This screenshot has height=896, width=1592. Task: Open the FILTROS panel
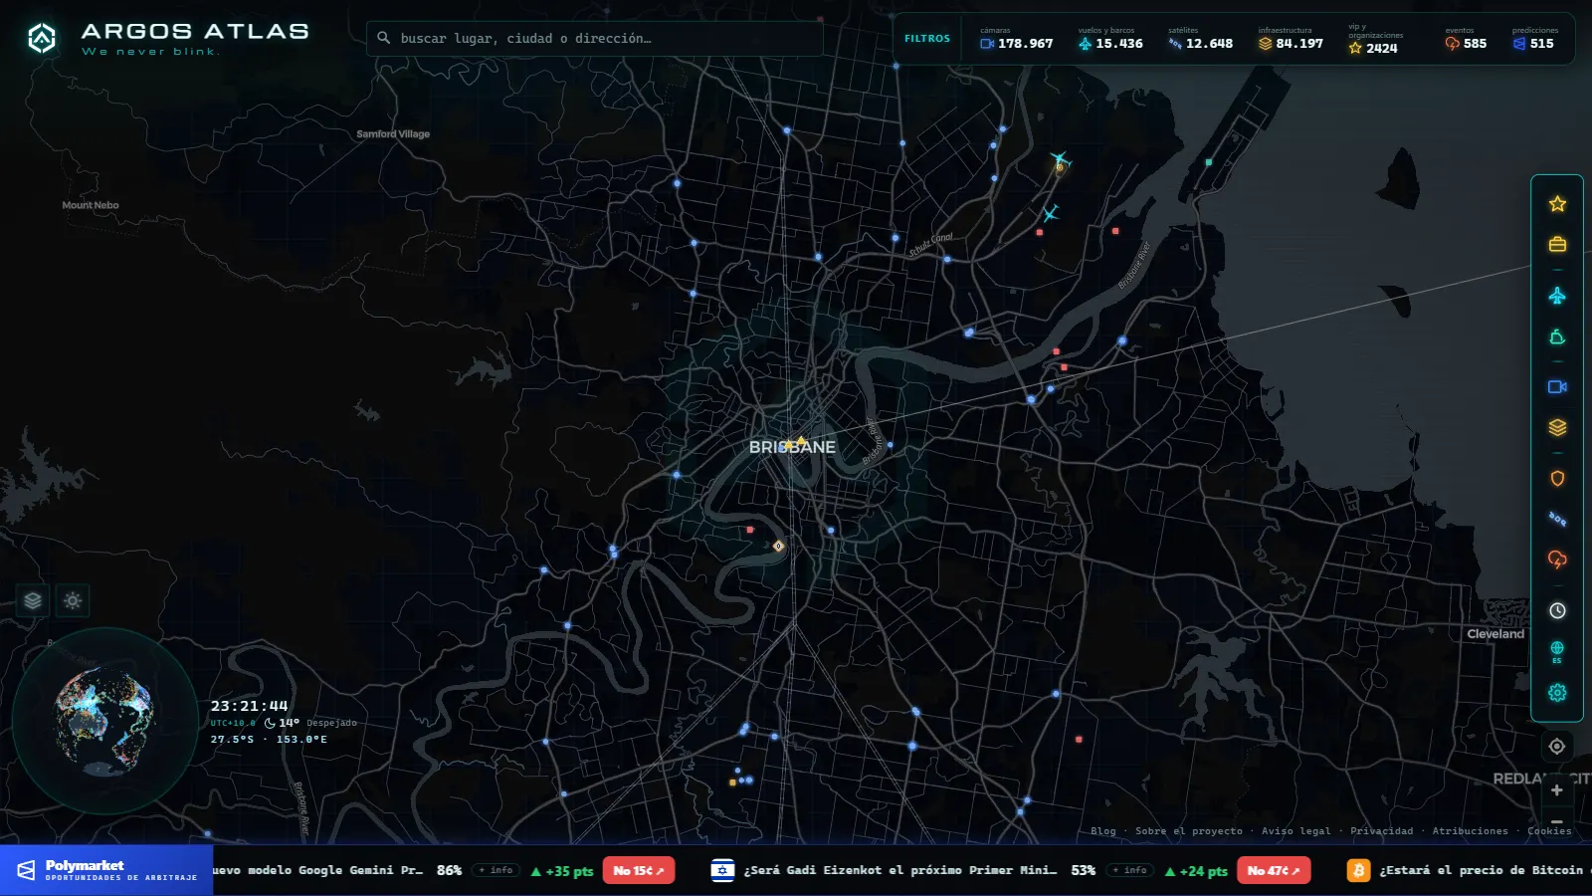coord(927,39)
